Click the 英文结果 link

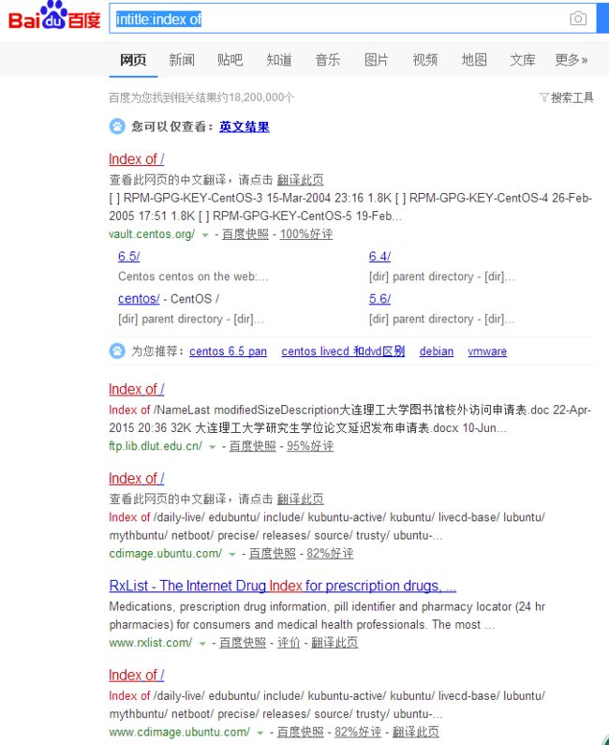pyautogui.click(x=245, y=127)
